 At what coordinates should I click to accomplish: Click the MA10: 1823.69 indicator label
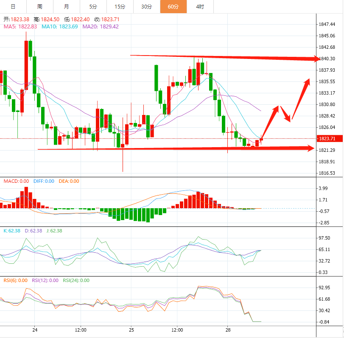(60, 27)
